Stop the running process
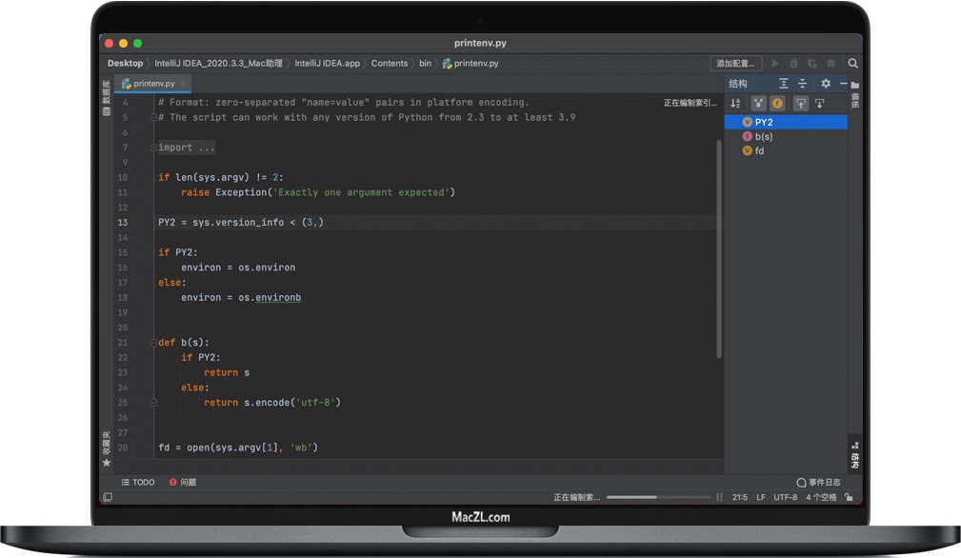This screenshot has width=961, height=558. pyautogui.click(x=831, y=64)
